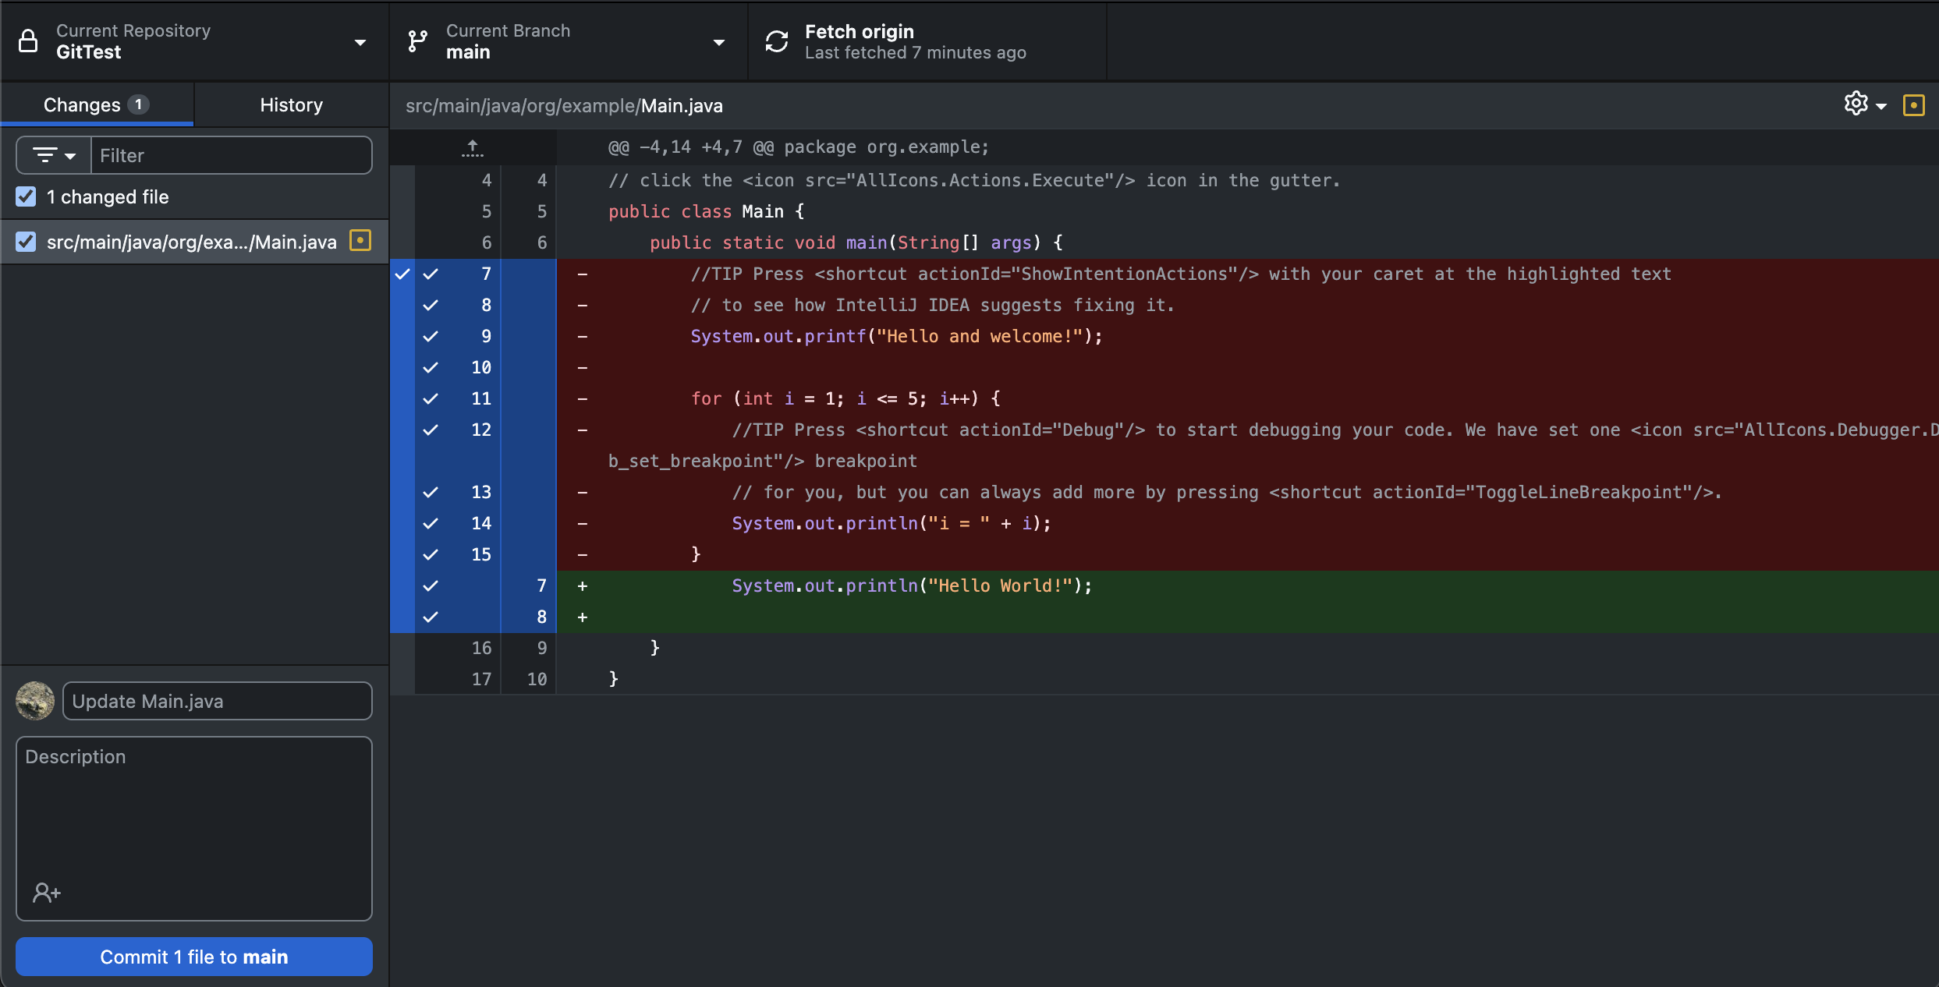
Task: Click the add co-authors icon
Action: (46, 892)
